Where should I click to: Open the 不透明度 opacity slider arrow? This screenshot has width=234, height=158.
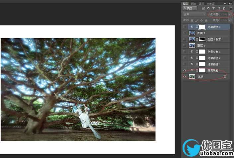coord(230,15)
